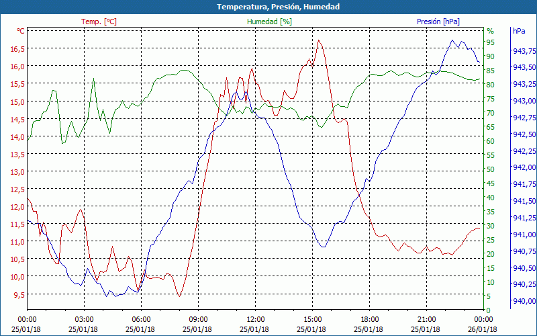Click the "942,25" pressure axis value

524,151
